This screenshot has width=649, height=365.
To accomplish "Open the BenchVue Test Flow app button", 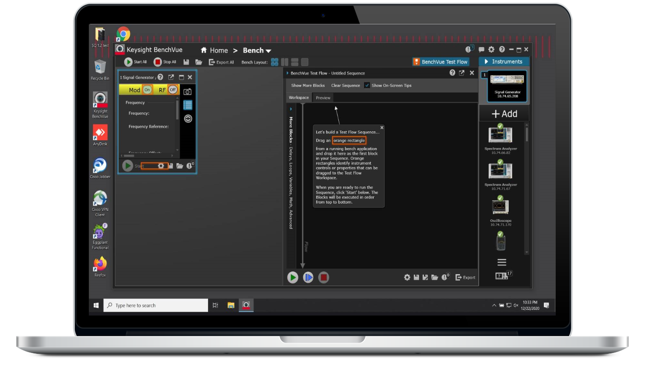I will click(441, 62).
